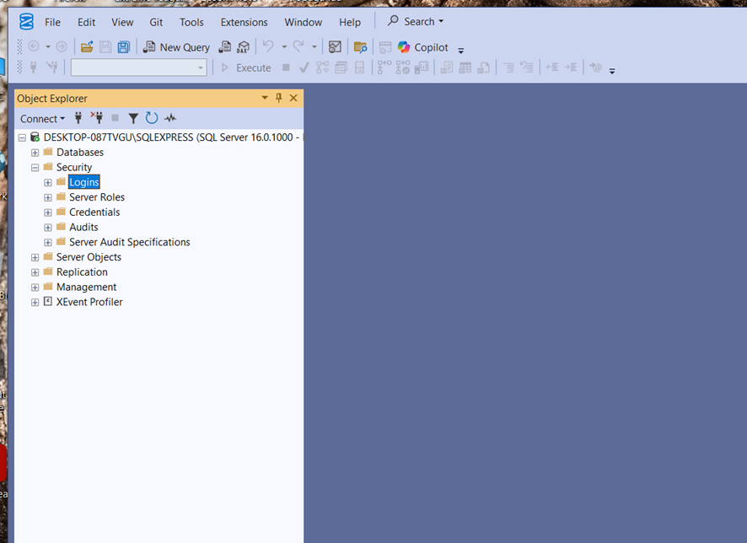Click the single-disk Save icon
747x543 pixels.
(105, 46)
